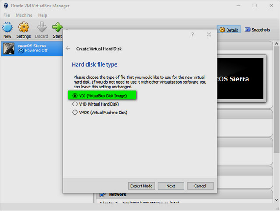
Task: Switch to the Snapshots view
Action: click(257, 30)
